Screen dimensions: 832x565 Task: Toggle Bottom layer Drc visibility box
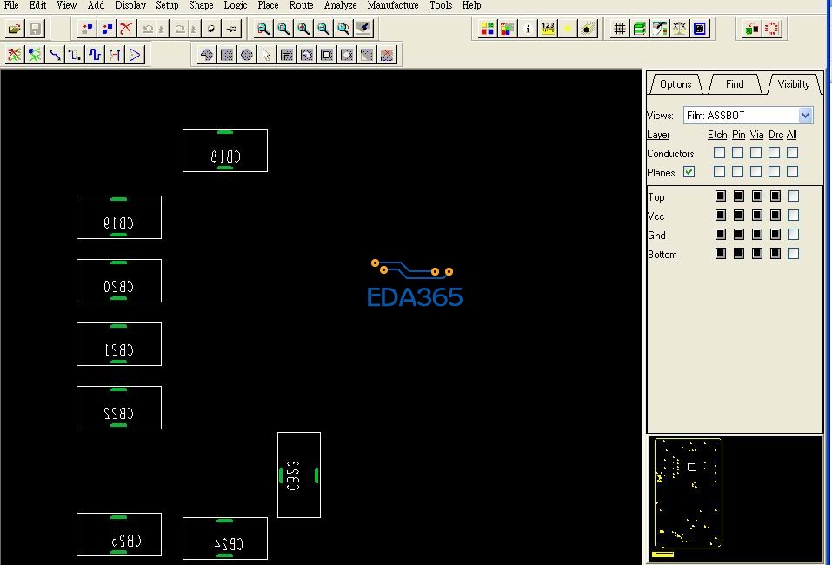coord(775,254)
